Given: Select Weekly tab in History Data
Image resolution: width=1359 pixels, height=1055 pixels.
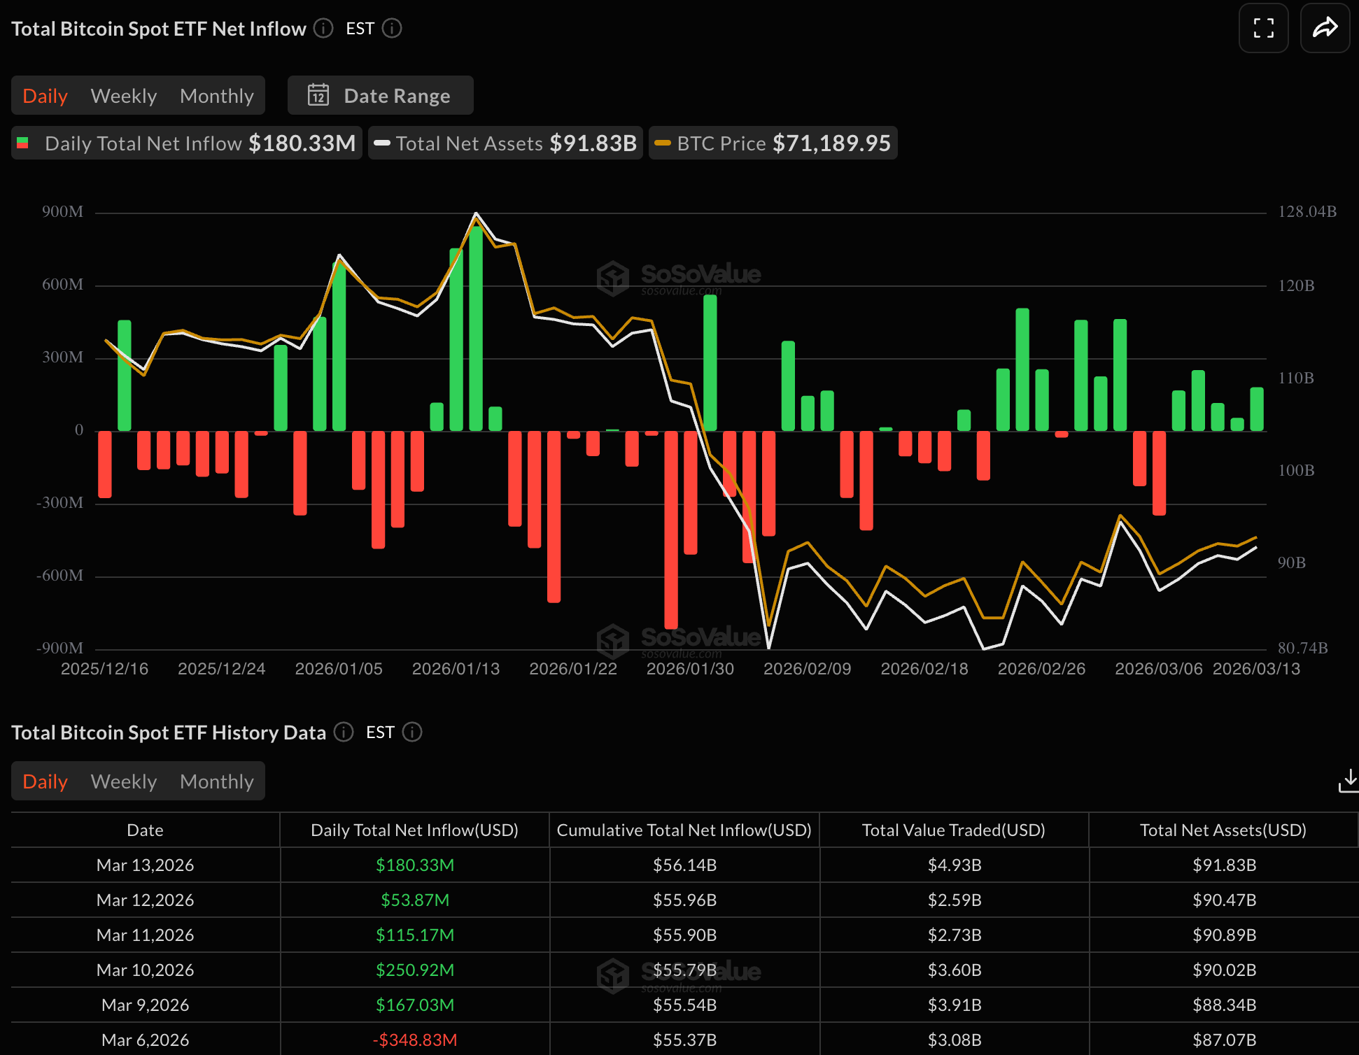Looking at the screenshot, I should click(124, 781).
